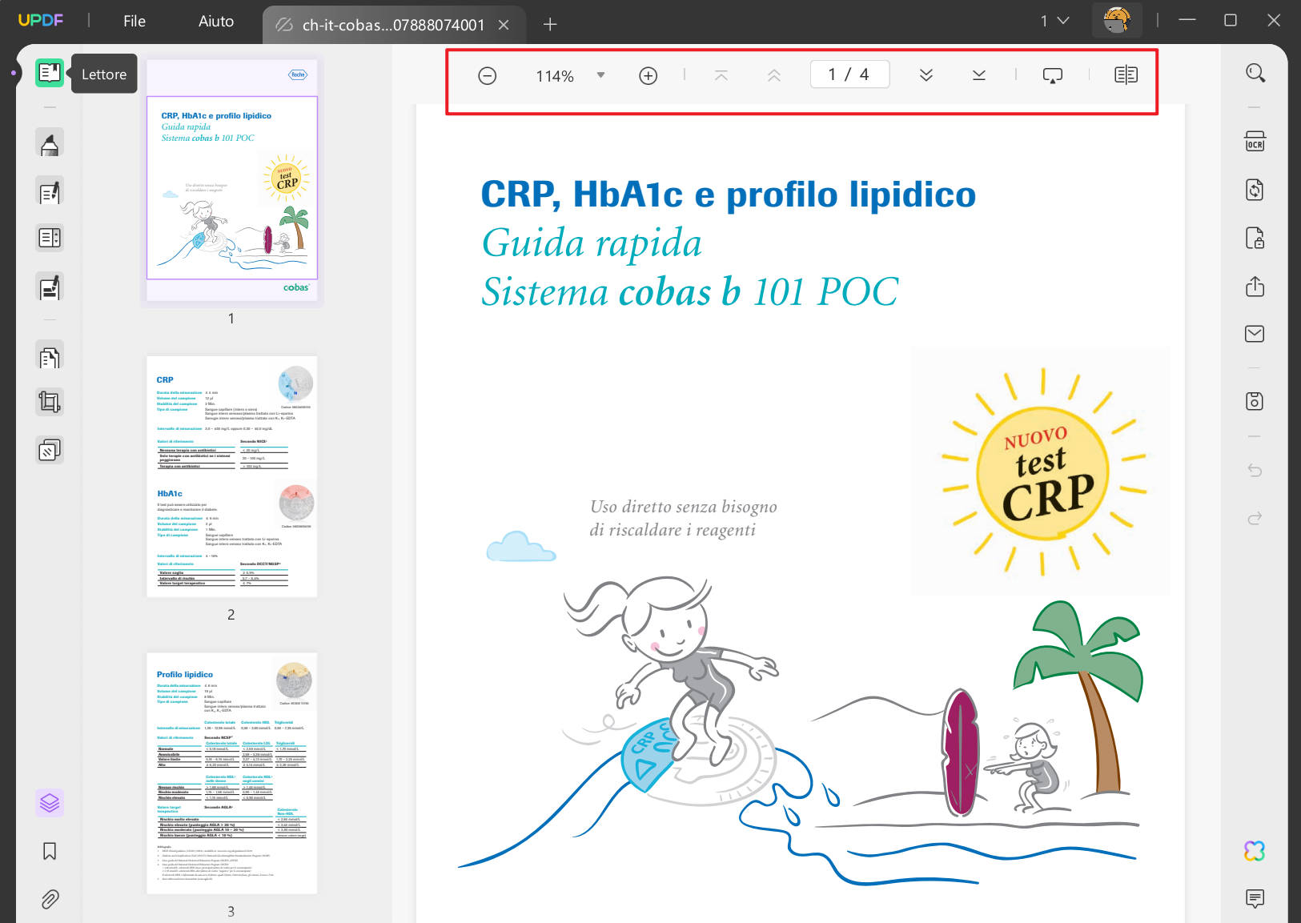This screenshot has width=1301, height=923.
Task: Select the Comment highlighter tool
Action: pos(50,144)
